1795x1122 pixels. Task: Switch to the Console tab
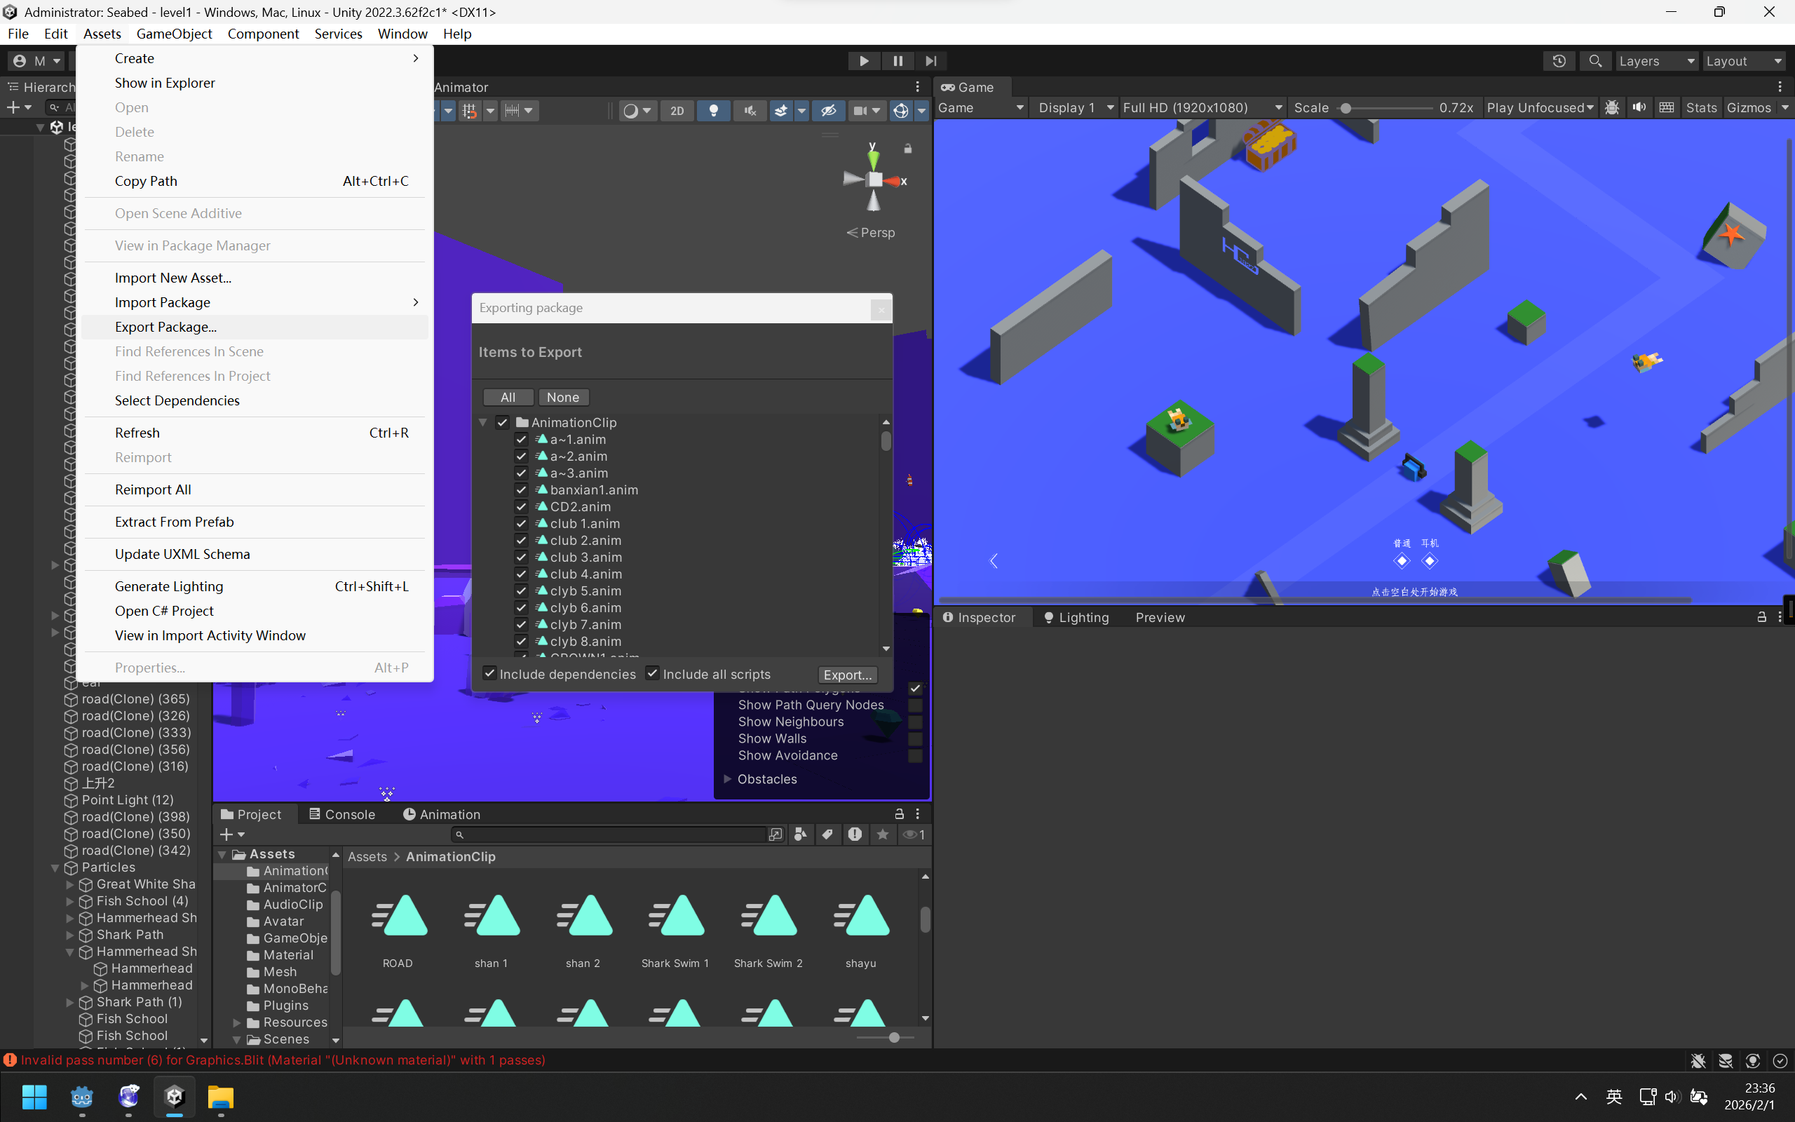[342, 814]
